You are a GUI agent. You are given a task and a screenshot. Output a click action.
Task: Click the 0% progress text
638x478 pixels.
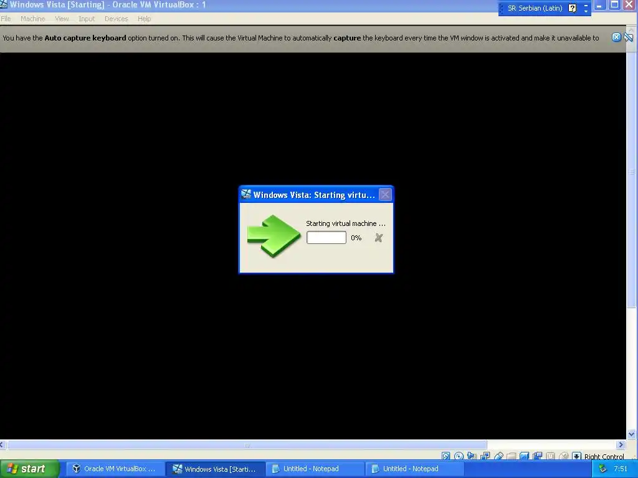(x=356, y=238)
